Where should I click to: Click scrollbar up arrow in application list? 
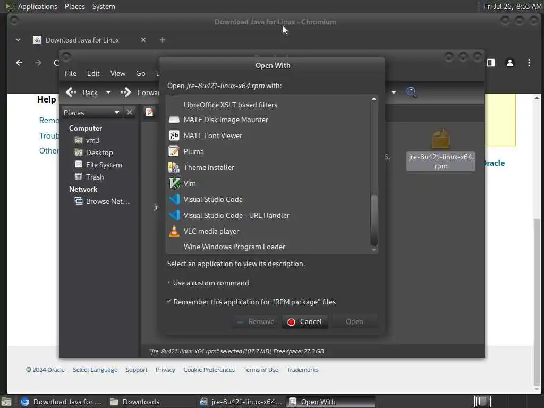point(373,99)
